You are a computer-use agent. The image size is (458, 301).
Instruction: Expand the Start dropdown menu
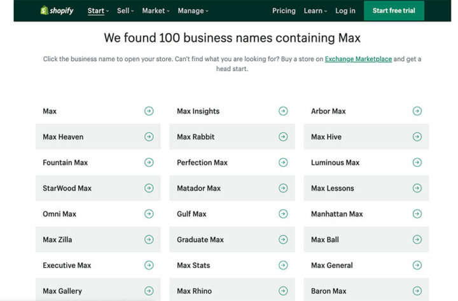point(98,11)
